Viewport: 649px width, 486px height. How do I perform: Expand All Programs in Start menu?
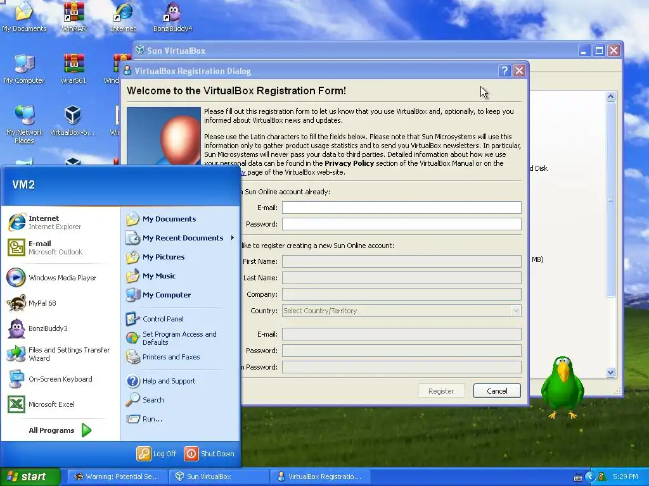pyautogui.click(x=60, y=430)
